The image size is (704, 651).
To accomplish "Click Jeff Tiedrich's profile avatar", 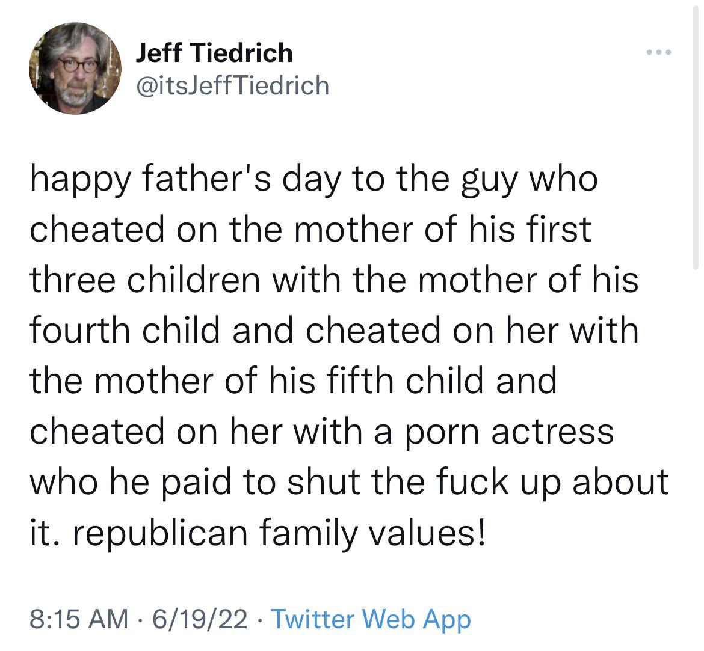I will (75, 69).
